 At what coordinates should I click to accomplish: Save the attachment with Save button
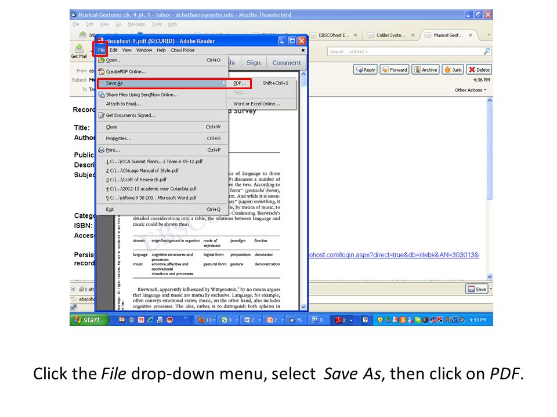click(x=477, y=289)
